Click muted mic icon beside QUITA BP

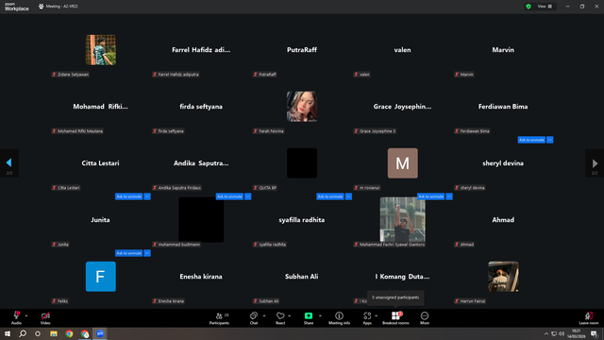[256, 188]
